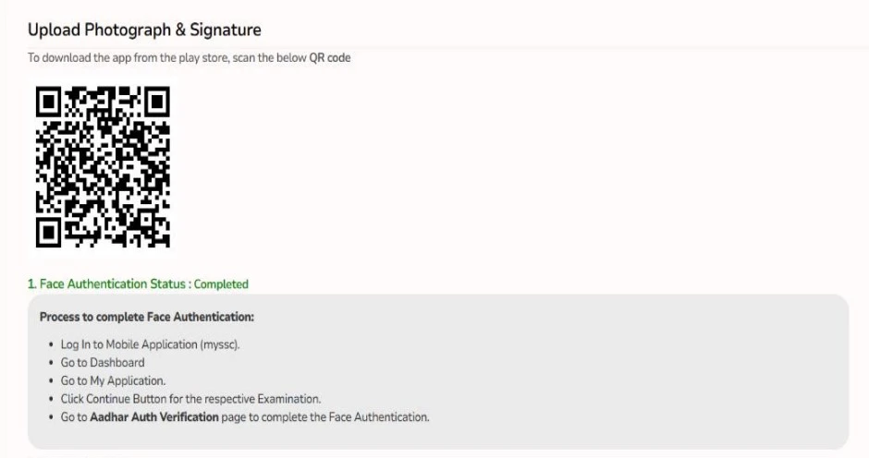869x458 pixels.
Task: Click the Face Authentication Status: Completed text
Action: (x=138, y=284)
